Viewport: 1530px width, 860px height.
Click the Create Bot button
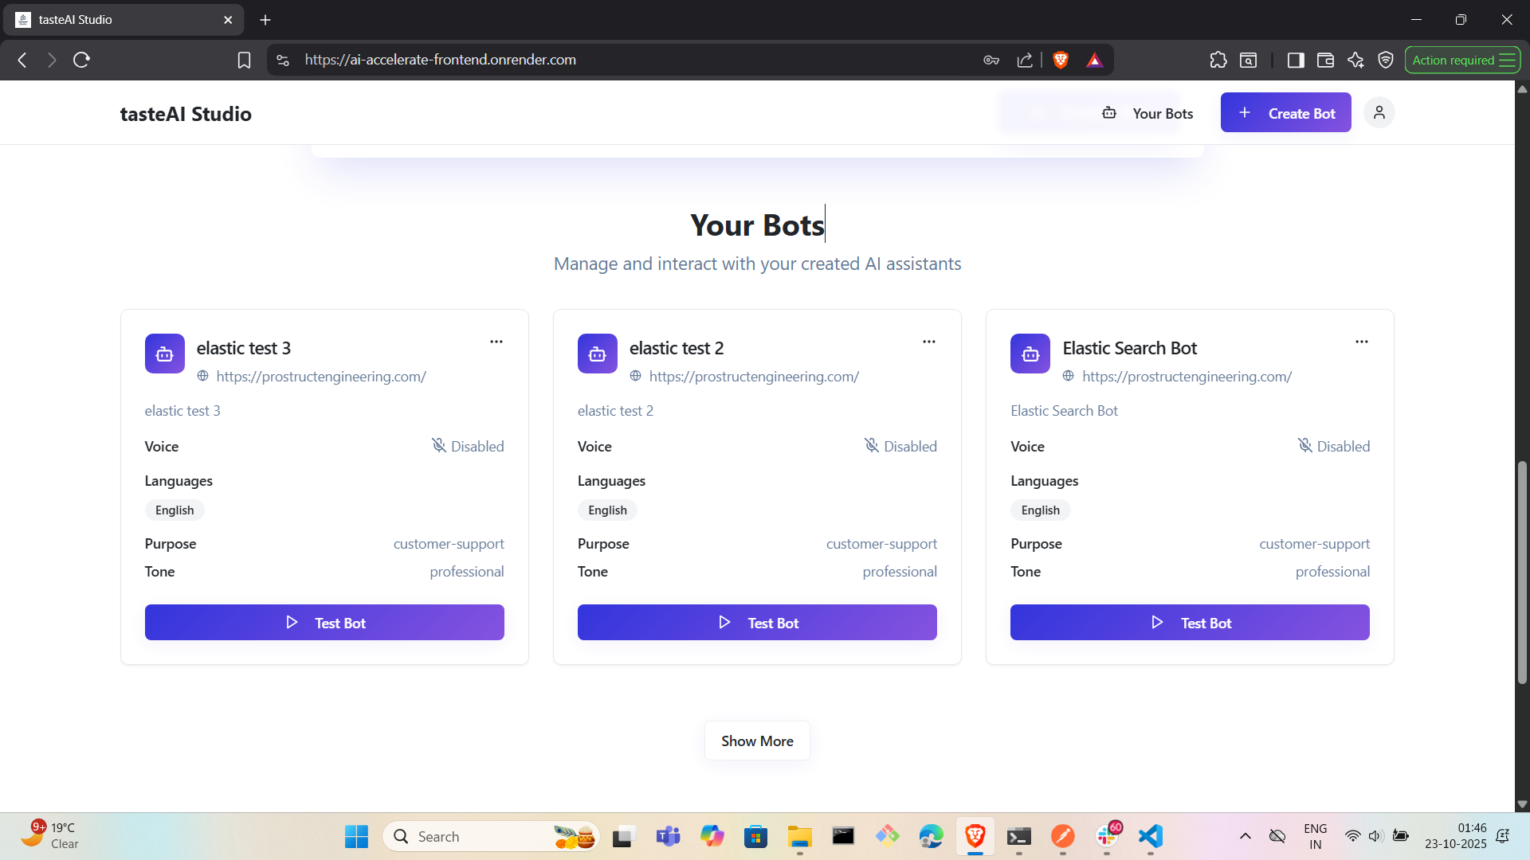click(1285, 113)
